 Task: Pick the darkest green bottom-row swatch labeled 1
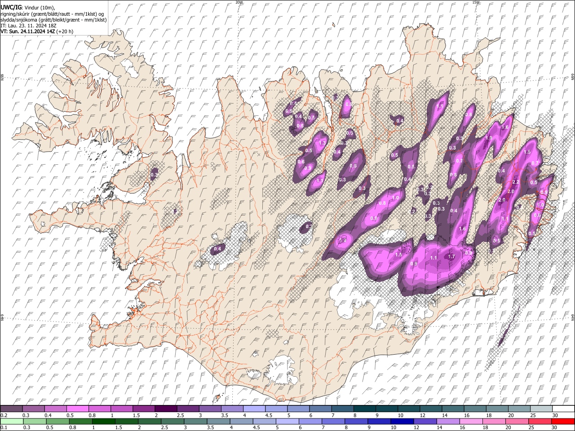(104, 421)
